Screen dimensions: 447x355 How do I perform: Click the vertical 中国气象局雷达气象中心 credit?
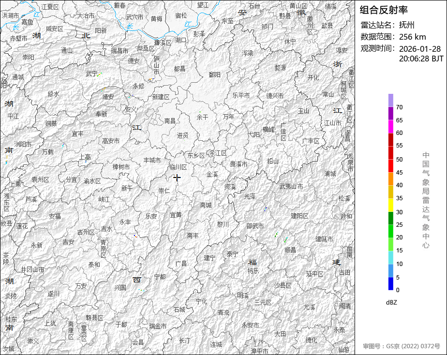pyautogui.click(x=426, y=200)
